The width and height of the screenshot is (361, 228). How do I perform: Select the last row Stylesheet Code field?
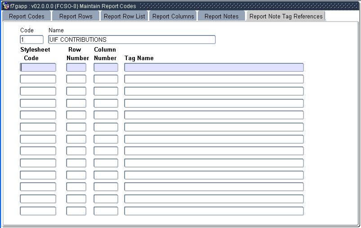[x=38, y=211]
